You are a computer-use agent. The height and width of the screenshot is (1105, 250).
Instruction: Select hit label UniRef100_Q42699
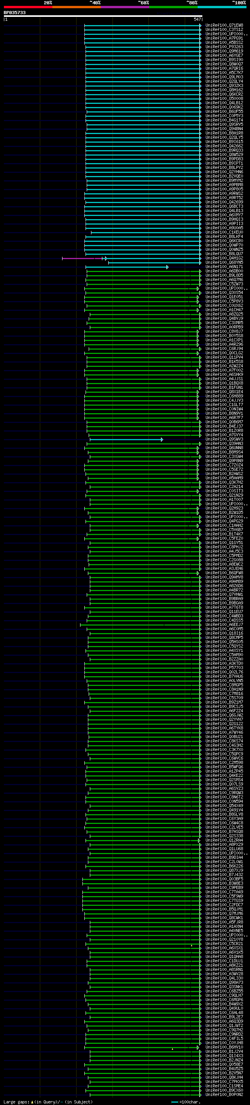(224, 202)
